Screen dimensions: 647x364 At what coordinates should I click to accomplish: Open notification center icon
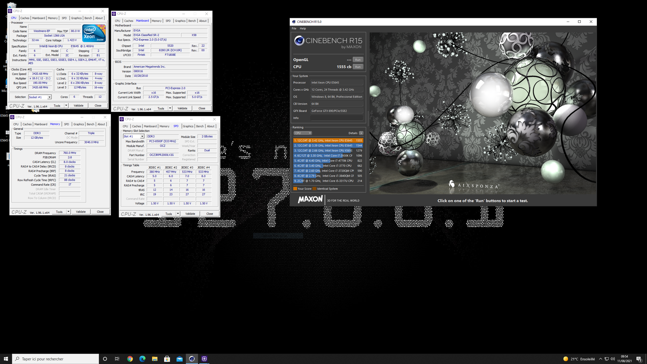(x=639, y=359)
